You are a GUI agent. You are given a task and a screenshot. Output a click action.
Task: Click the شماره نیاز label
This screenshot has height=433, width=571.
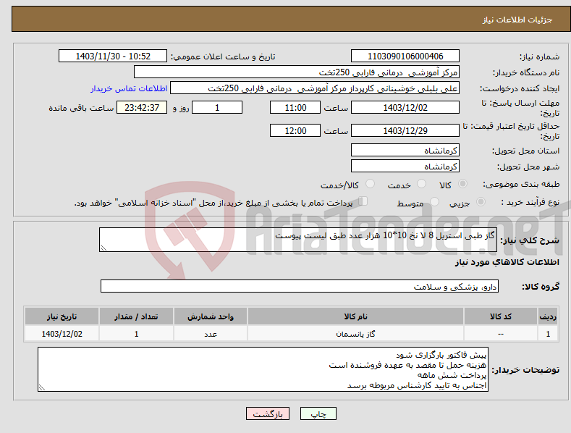pos(539,57)
